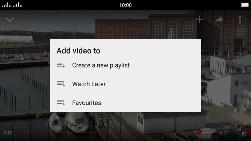Click the Favourites playlist icon
251x141 pixels.
point(61,102)
